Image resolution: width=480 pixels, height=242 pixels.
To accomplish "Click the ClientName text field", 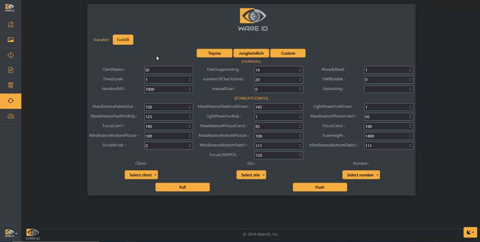I will (x=168, y=70).
